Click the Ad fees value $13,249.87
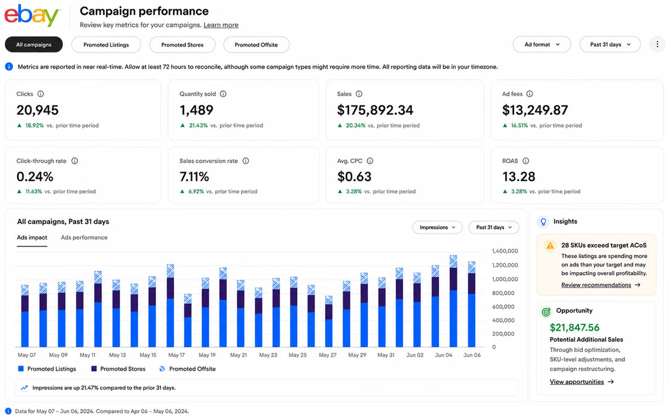 [535, 110]
